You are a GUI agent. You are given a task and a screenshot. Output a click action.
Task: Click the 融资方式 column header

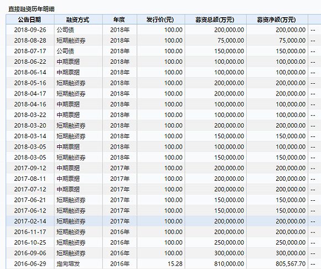78,19
